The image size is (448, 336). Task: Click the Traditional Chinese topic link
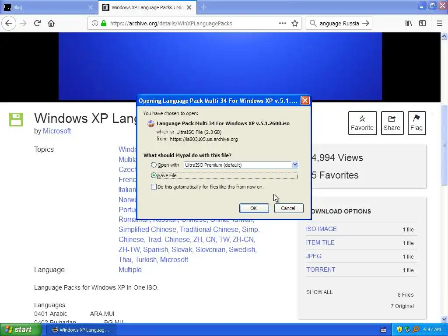(209, 229)
